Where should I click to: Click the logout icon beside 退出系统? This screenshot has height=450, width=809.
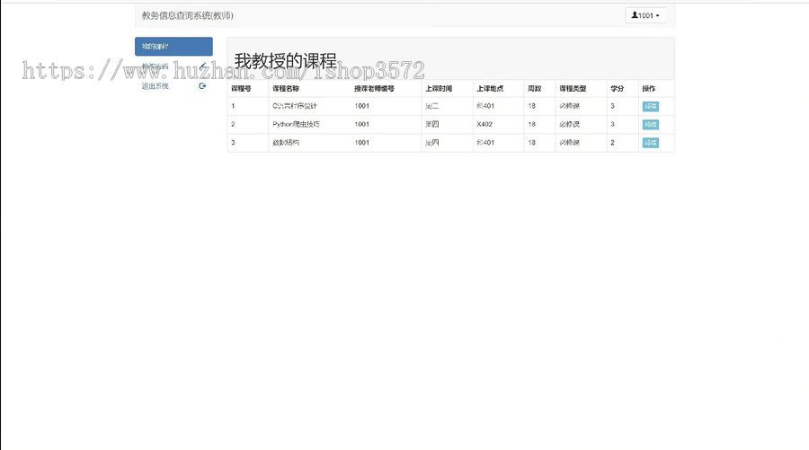pyautogui.click(x=203, y=86)
